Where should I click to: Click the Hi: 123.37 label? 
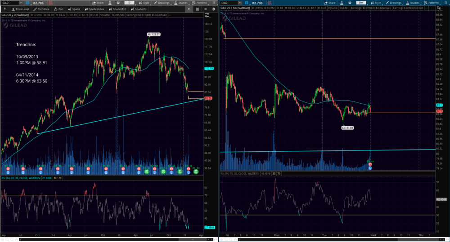point(154,35)
